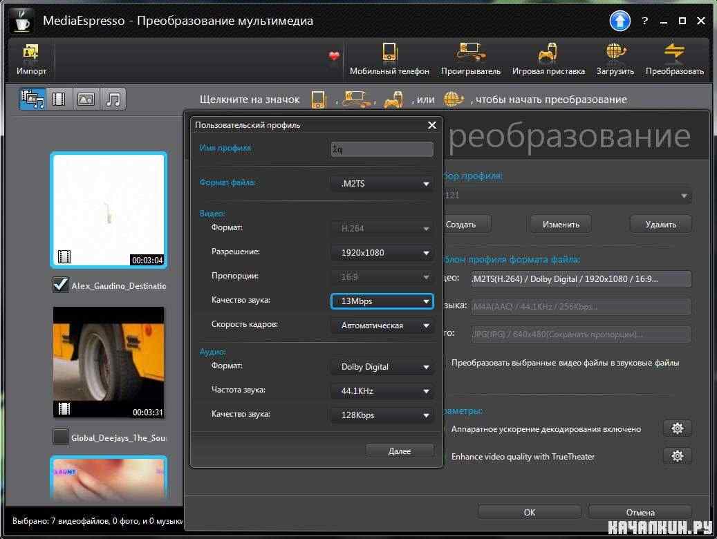The height and width of the screenshot is (539, 717).
Task: Click small gamepad icon in hint line
Action: coord(393,100)
